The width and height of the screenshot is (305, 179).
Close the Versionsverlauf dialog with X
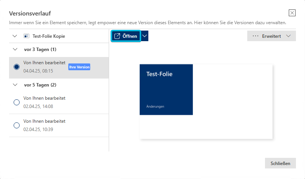[x=292, y=13]
